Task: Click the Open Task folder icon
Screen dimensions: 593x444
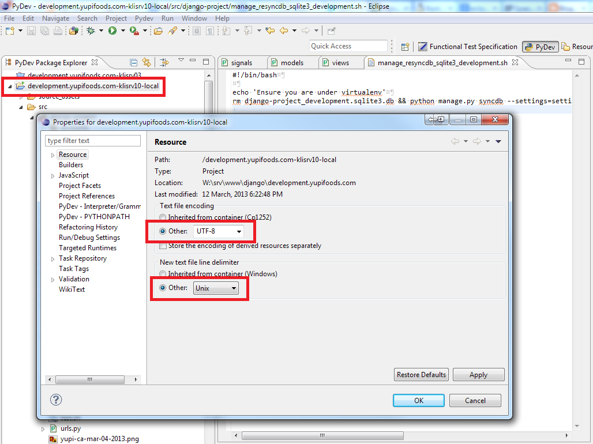Action: (x=158, y=31)
